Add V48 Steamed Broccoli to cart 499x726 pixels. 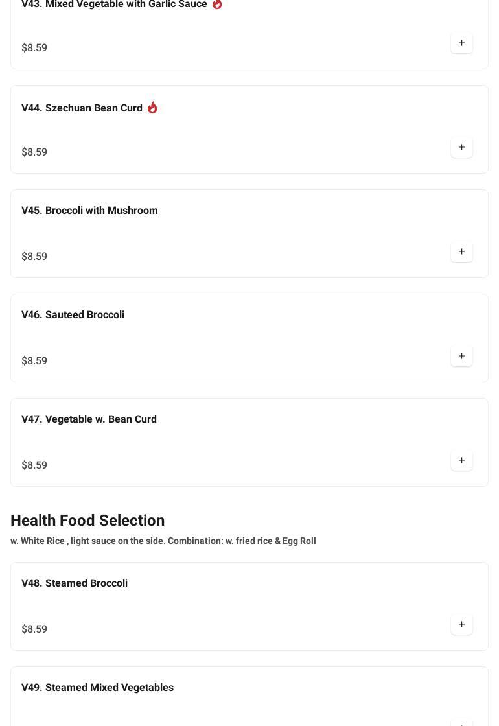[x=461, y=625]
